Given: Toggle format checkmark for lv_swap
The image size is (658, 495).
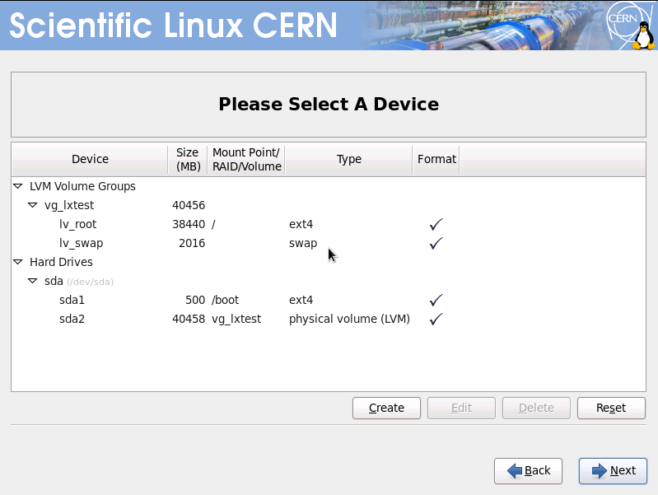Looking at the screenshot, I should pos(436,243).
